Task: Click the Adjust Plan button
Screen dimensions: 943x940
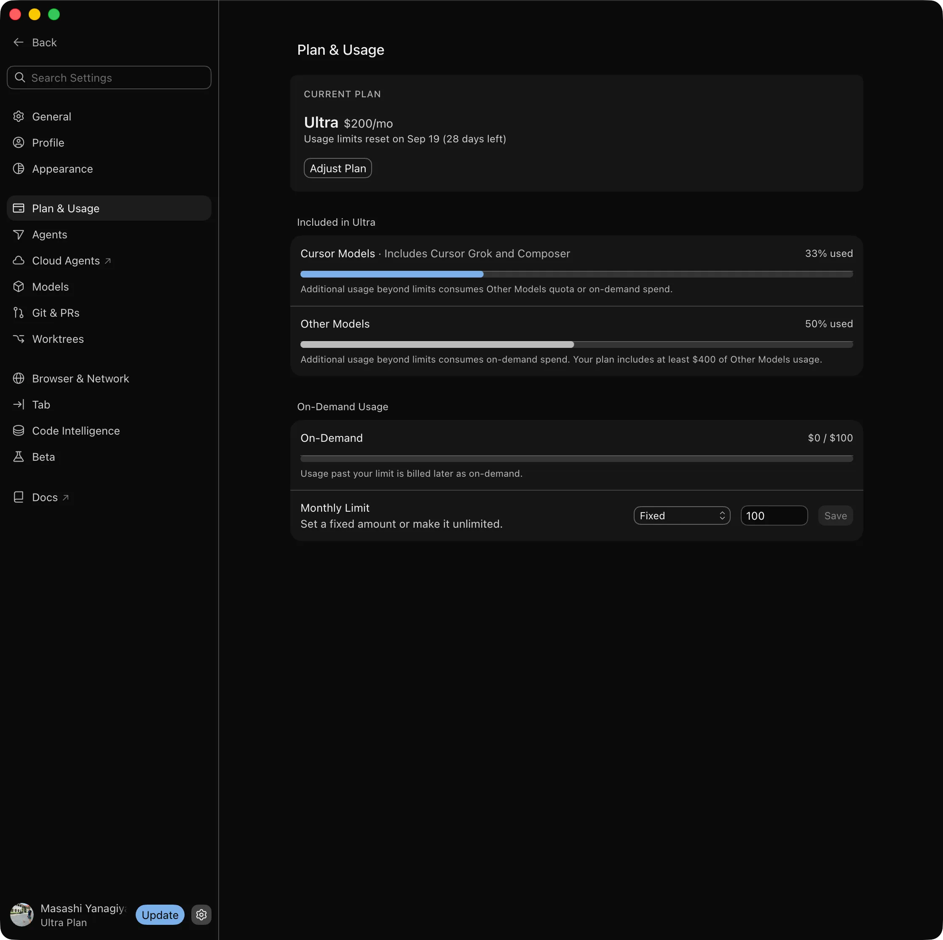Action: [x=338, y=168]
